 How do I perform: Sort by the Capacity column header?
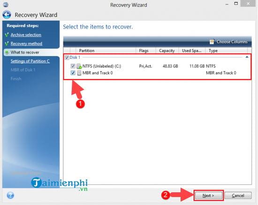point(167,50)
